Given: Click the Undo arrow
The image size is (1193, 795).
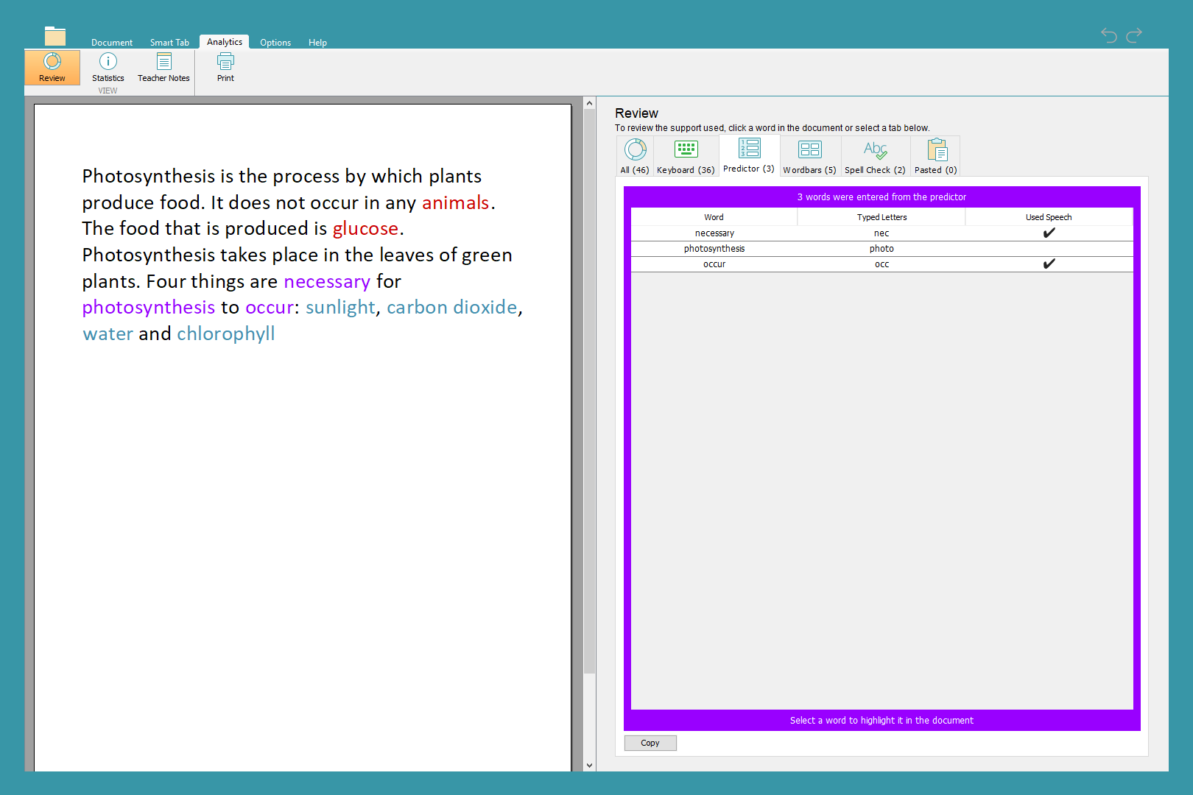Looking at the screenshot, I should [1108, 35].
